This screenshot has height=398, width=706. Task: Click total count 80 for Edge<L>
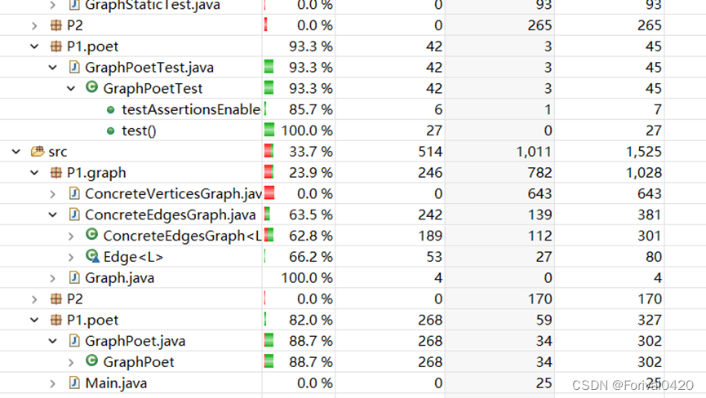(653, 257)
